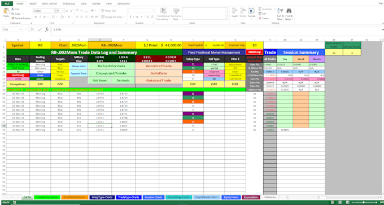Apply percent style
This screenshot has height=205, width=384.
point(137,17)
